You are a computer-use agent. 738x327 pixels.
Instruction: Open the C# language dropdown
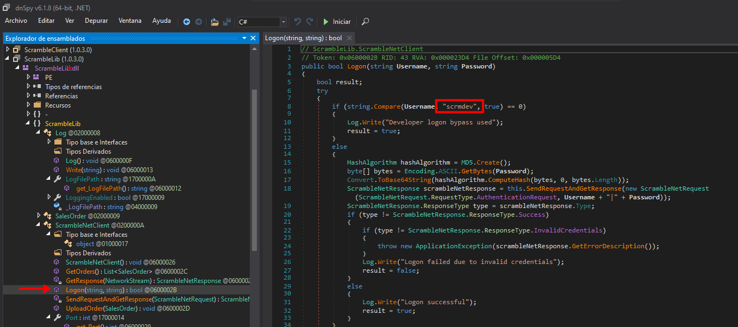[283, 22]
